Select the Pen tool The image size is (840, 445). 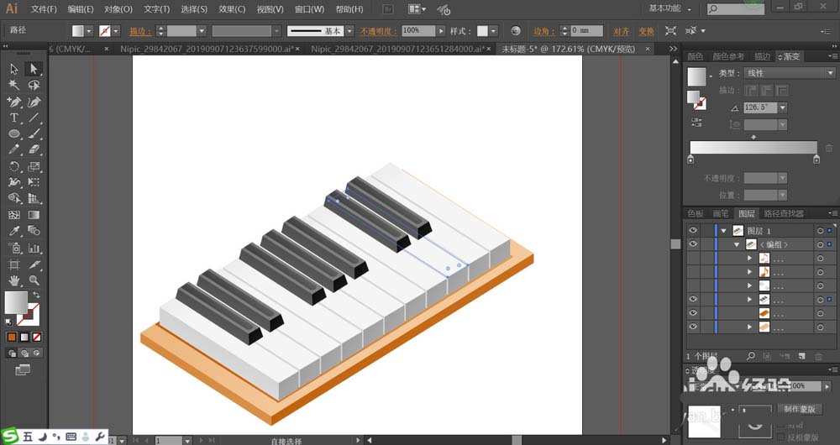tap(14, 102)
